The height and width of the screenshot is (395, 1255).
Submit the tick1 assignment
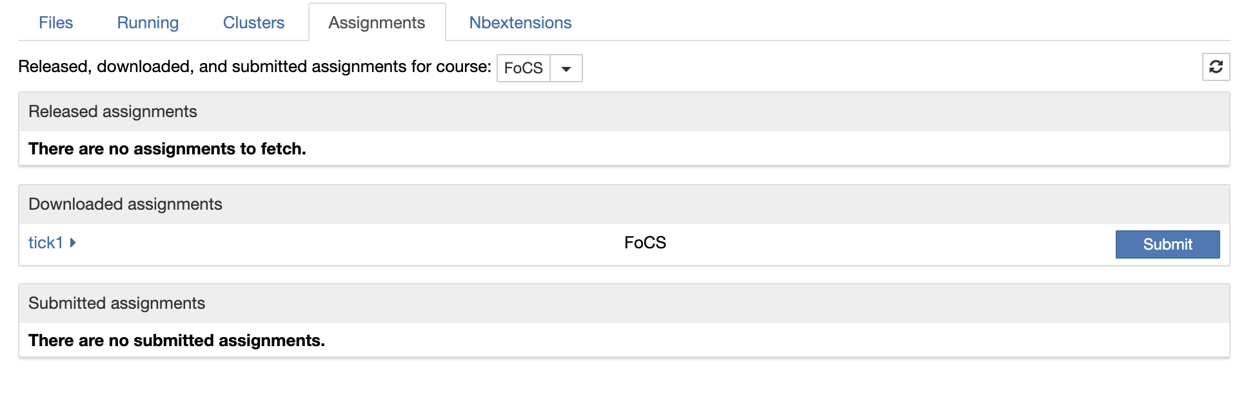click(1167, 244)
